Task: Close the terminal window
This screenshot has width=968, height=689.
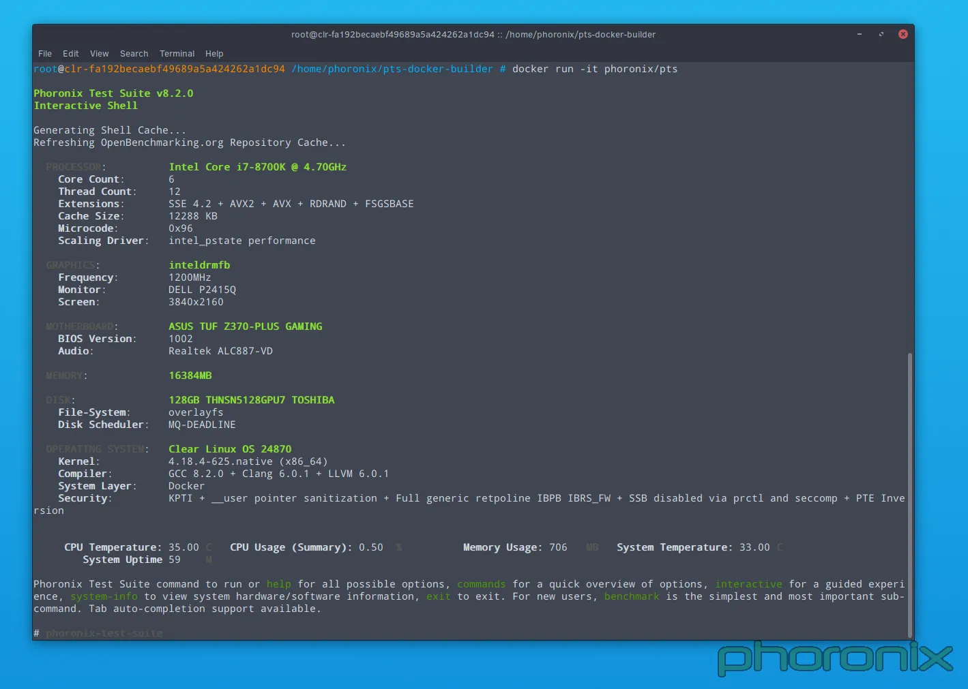Action: tap(903, 34)
